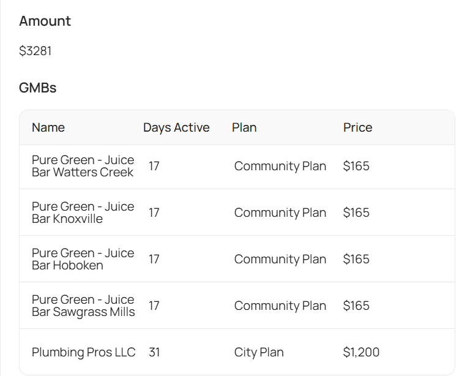This screenshot has height=376, width=467.
Task: Select Pure Green - Juice Bar Hoboken
Action: [x=83, y=259]
